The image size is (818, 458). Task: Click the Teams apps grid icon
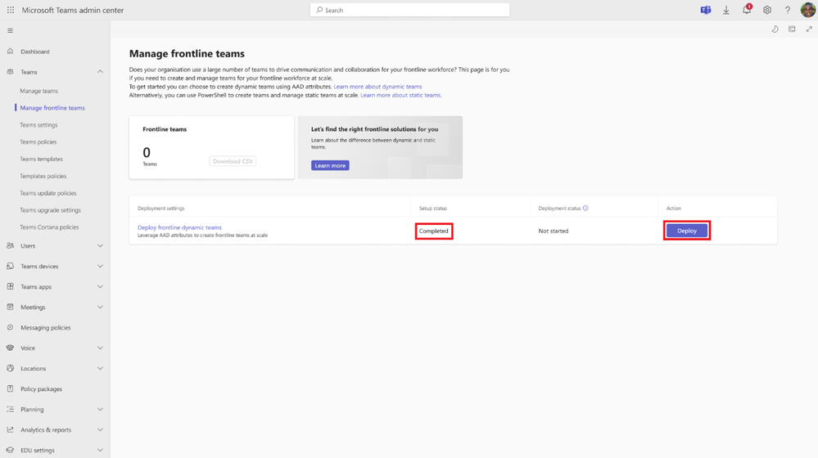click(x=10, y=286)
